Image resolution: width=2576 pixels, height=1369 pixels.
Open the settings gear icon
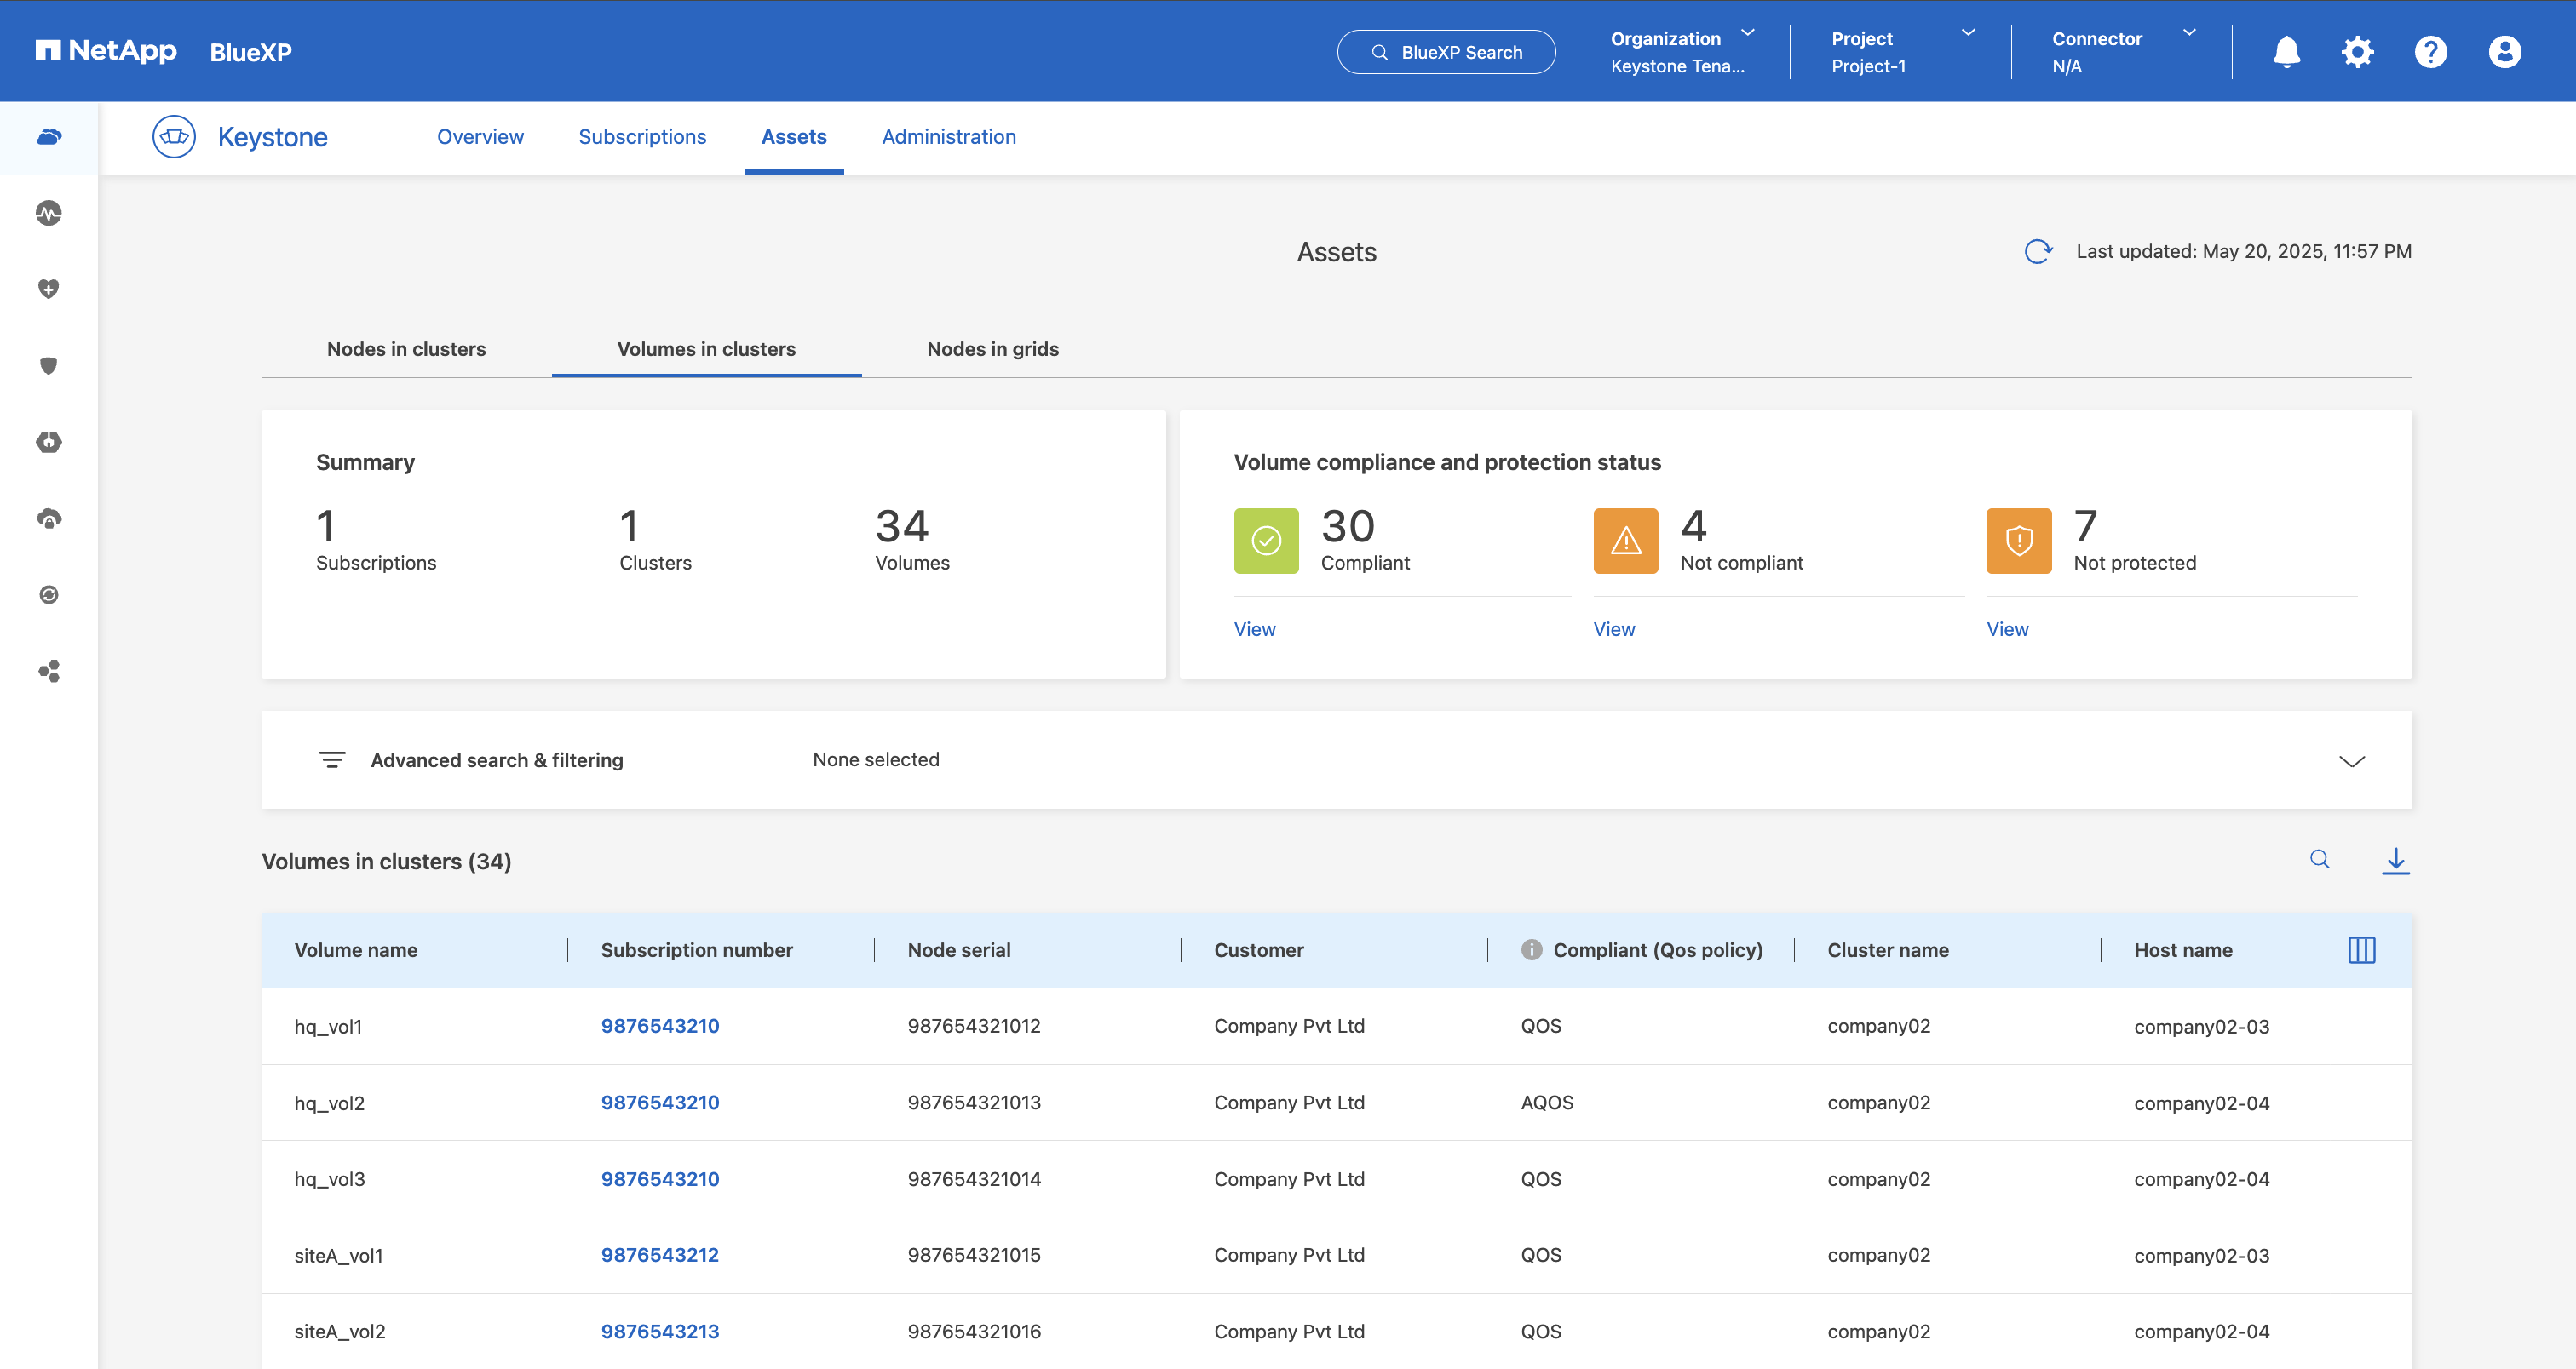[2357, 52]
